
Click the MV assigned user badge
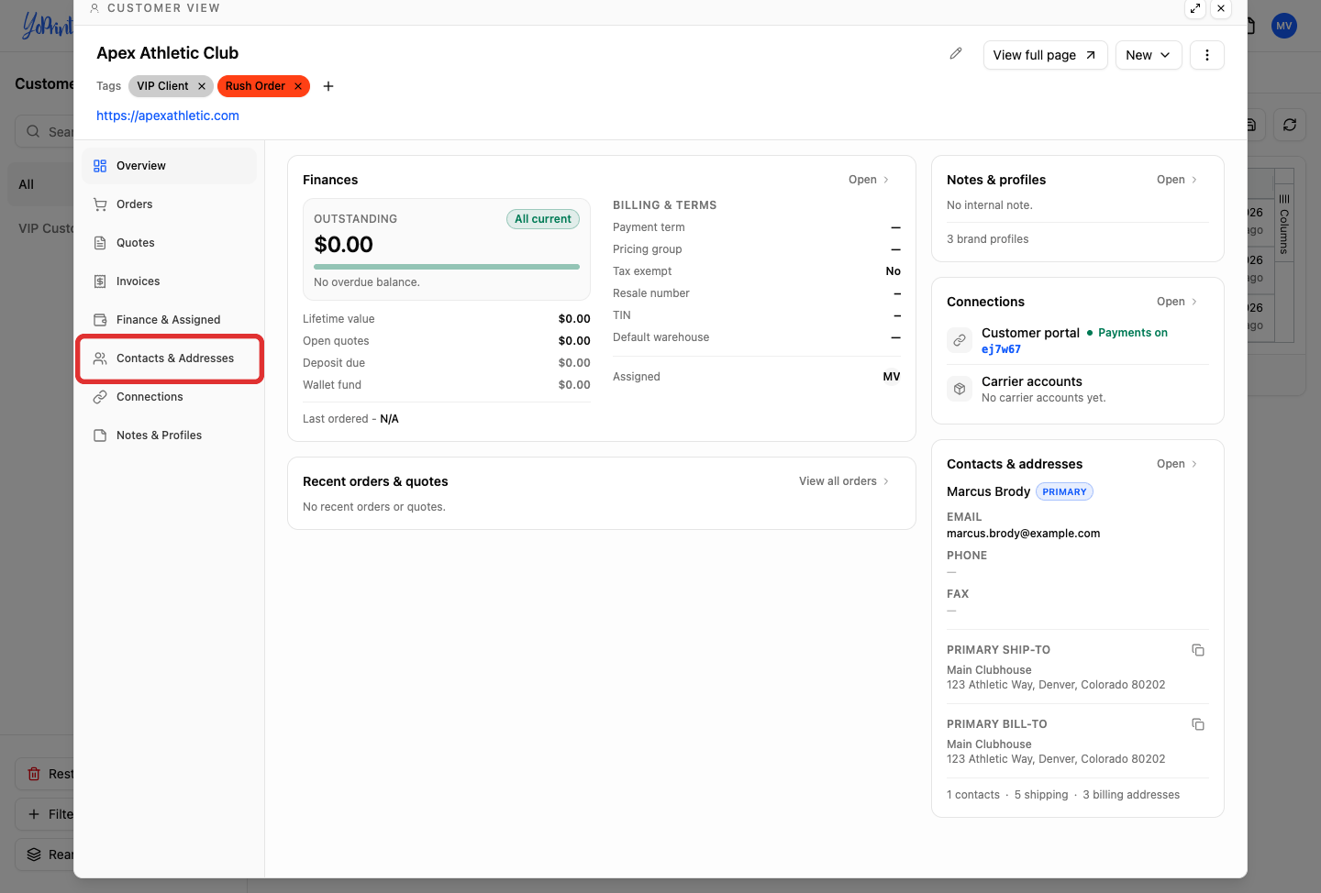click(892, 377)
